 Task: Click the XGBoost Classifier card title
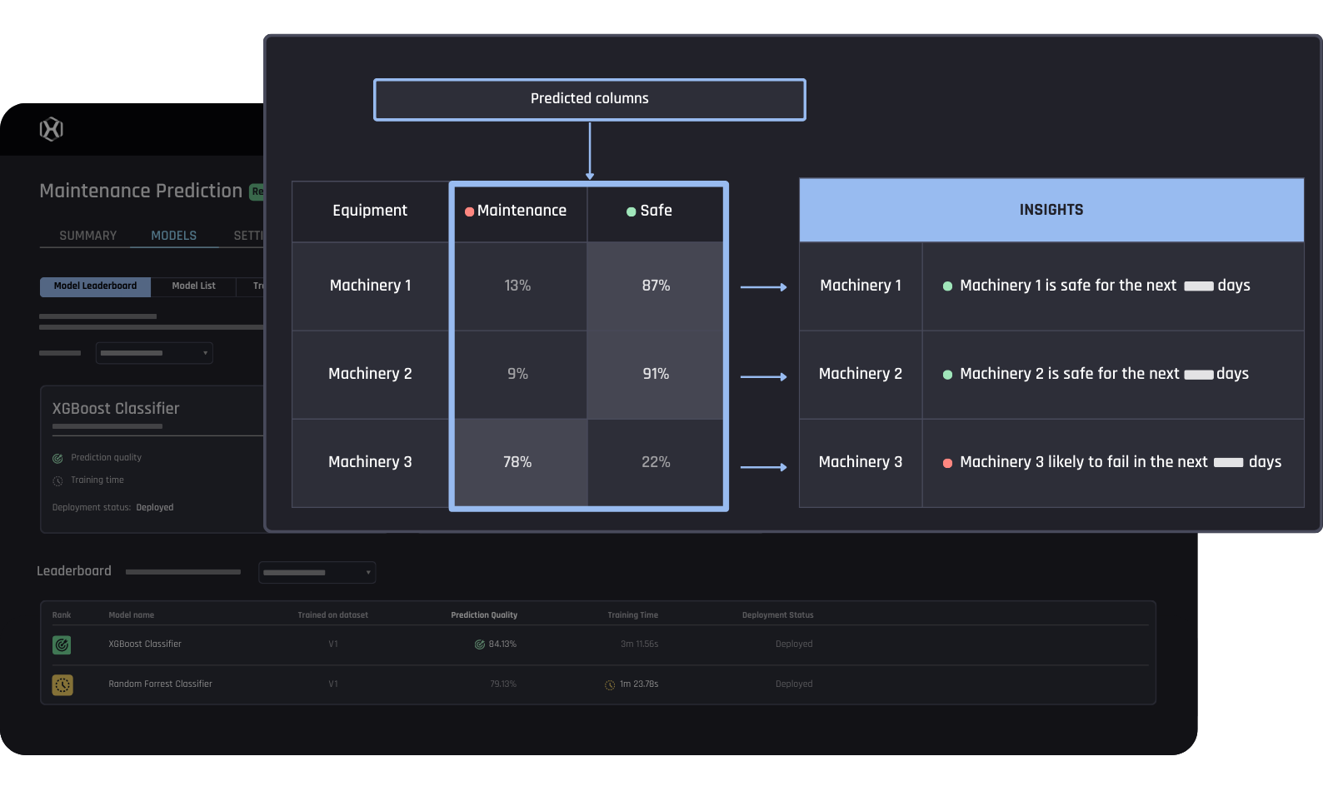[116, 409]
